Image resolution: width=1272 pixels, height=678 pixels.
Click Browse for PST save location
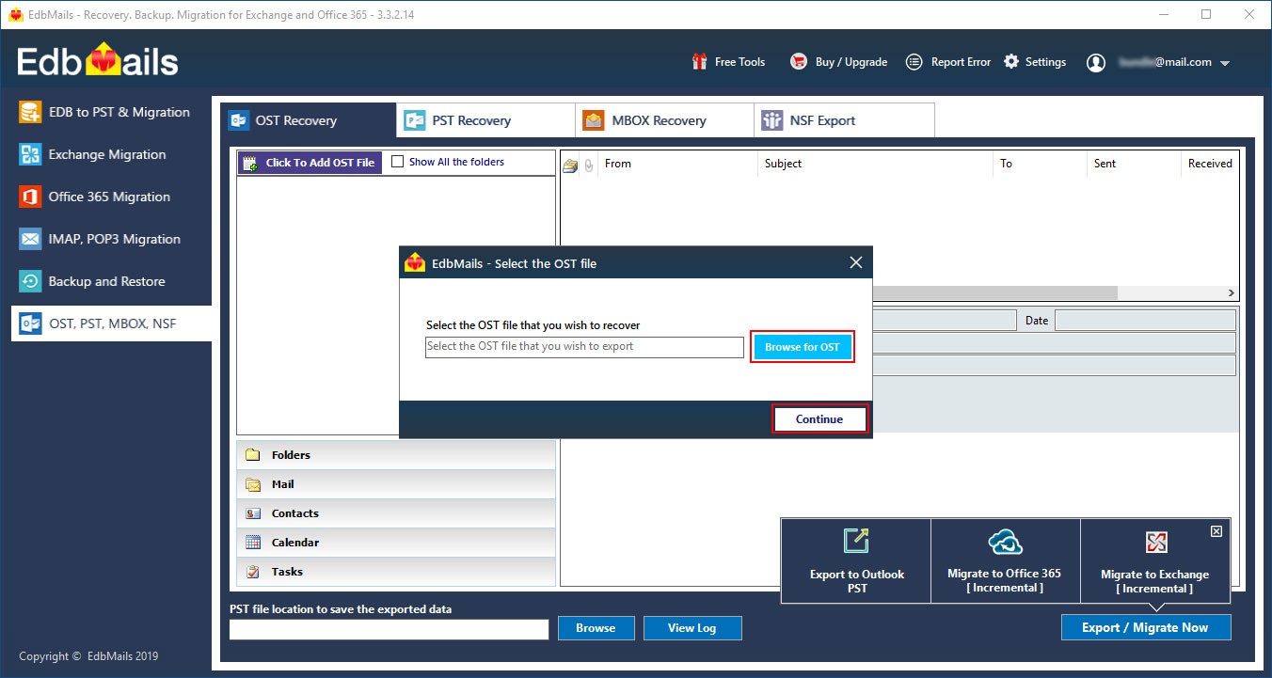(596, 628)
